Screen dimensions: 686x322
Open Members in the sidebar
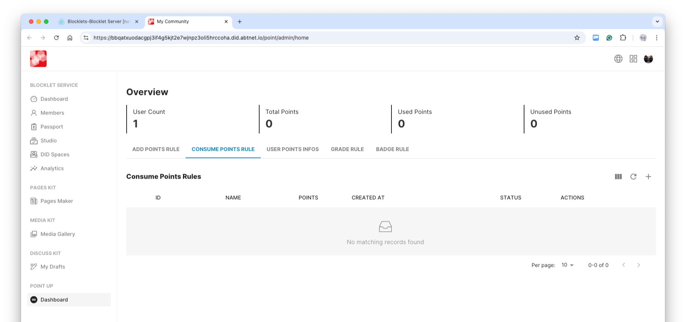pyautogui.click(x=52, y=113)
